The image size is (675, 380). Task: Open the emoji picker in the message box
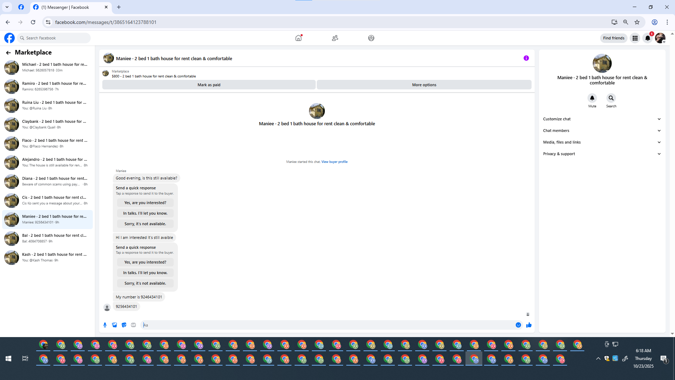518,325
